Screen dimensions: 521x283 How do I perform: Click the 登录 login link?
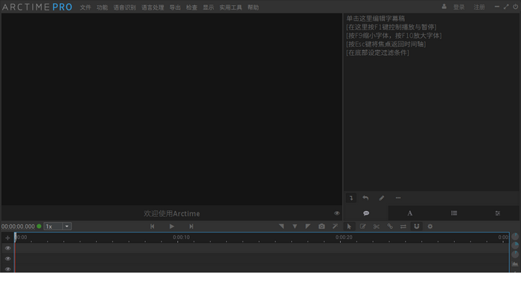coord(459,7)
